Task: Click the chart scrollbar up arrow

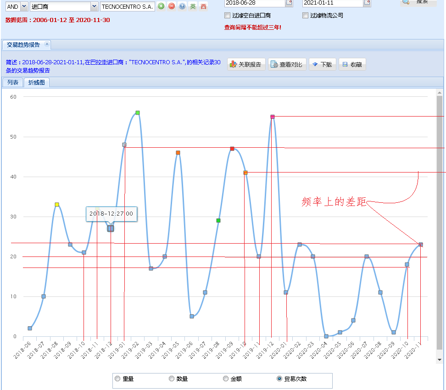Action: tap(440, 93)
